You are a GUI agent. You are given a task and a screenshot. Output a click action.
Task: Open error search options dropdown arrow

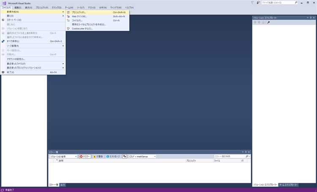click(249, 156)
